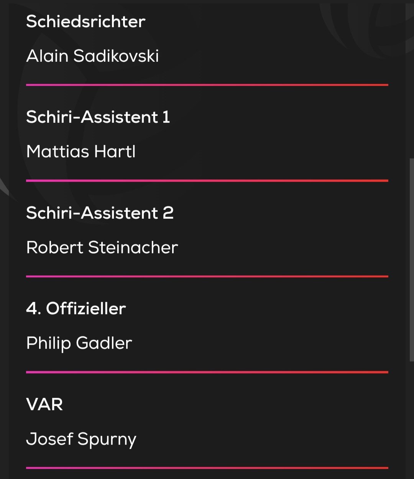Click scrollbar track below the thumb
Viewport: 414px width, 479px height.
(x=411, y=422)
